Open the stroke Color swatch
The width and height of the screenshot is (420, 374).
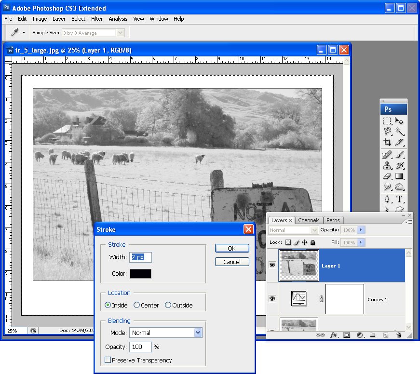click(140, 274)
